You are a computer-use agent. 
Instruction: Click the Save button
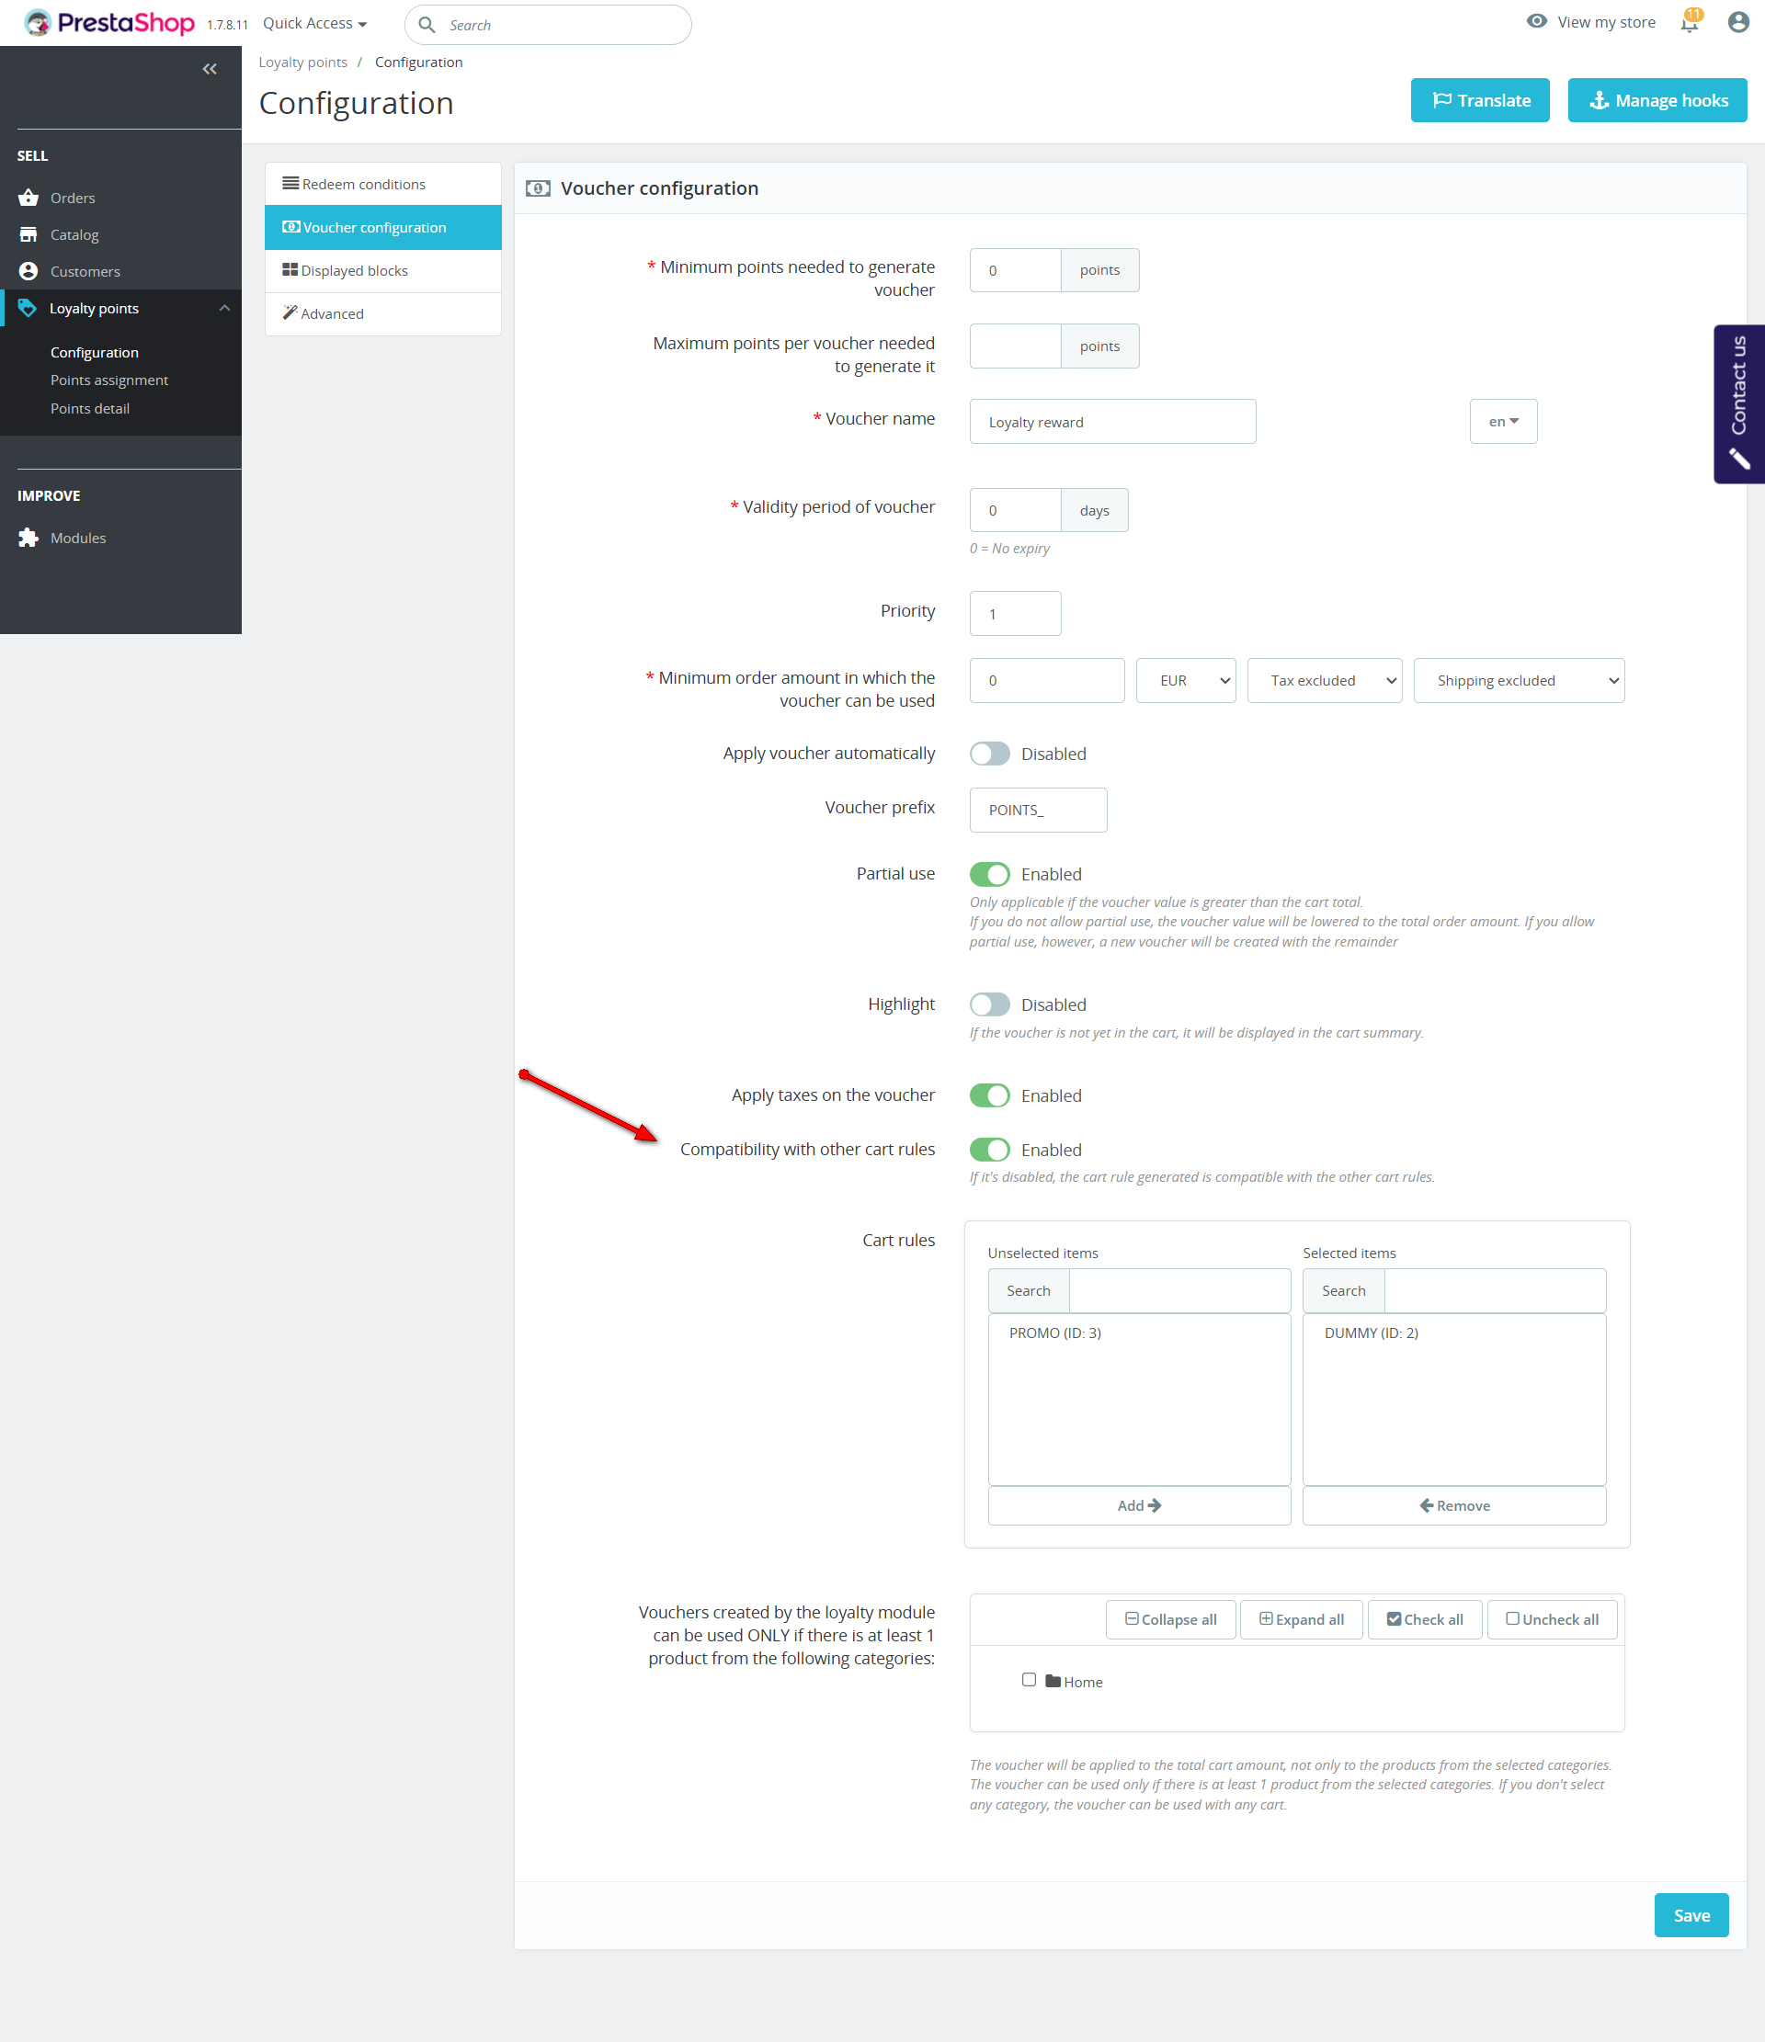pyautogui.click(x=1690, y=1915)
